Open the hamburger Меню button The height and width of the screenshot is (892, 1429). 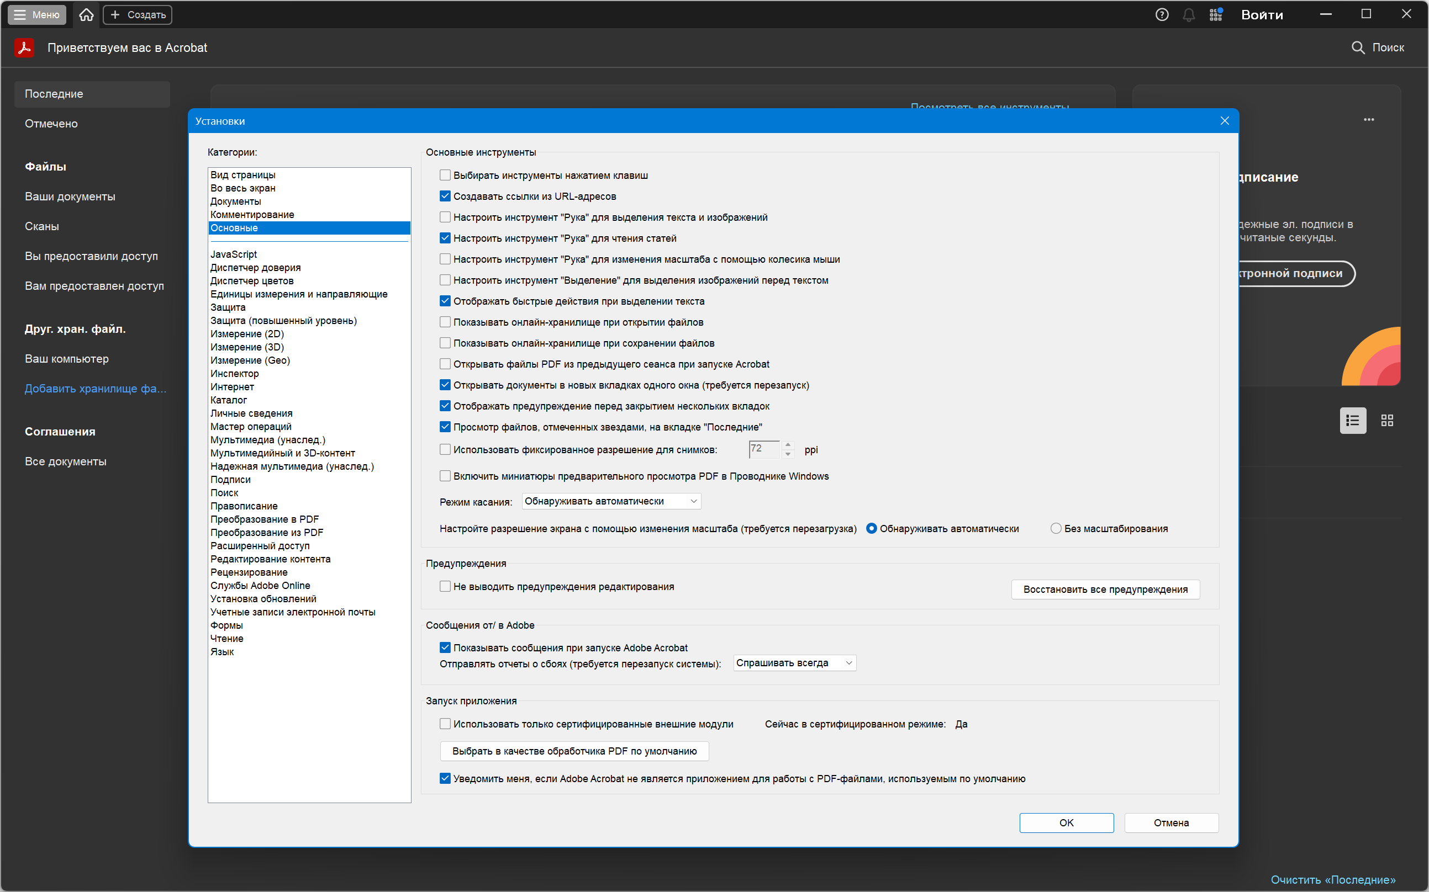pyautogui.click(x=36, y=15)
